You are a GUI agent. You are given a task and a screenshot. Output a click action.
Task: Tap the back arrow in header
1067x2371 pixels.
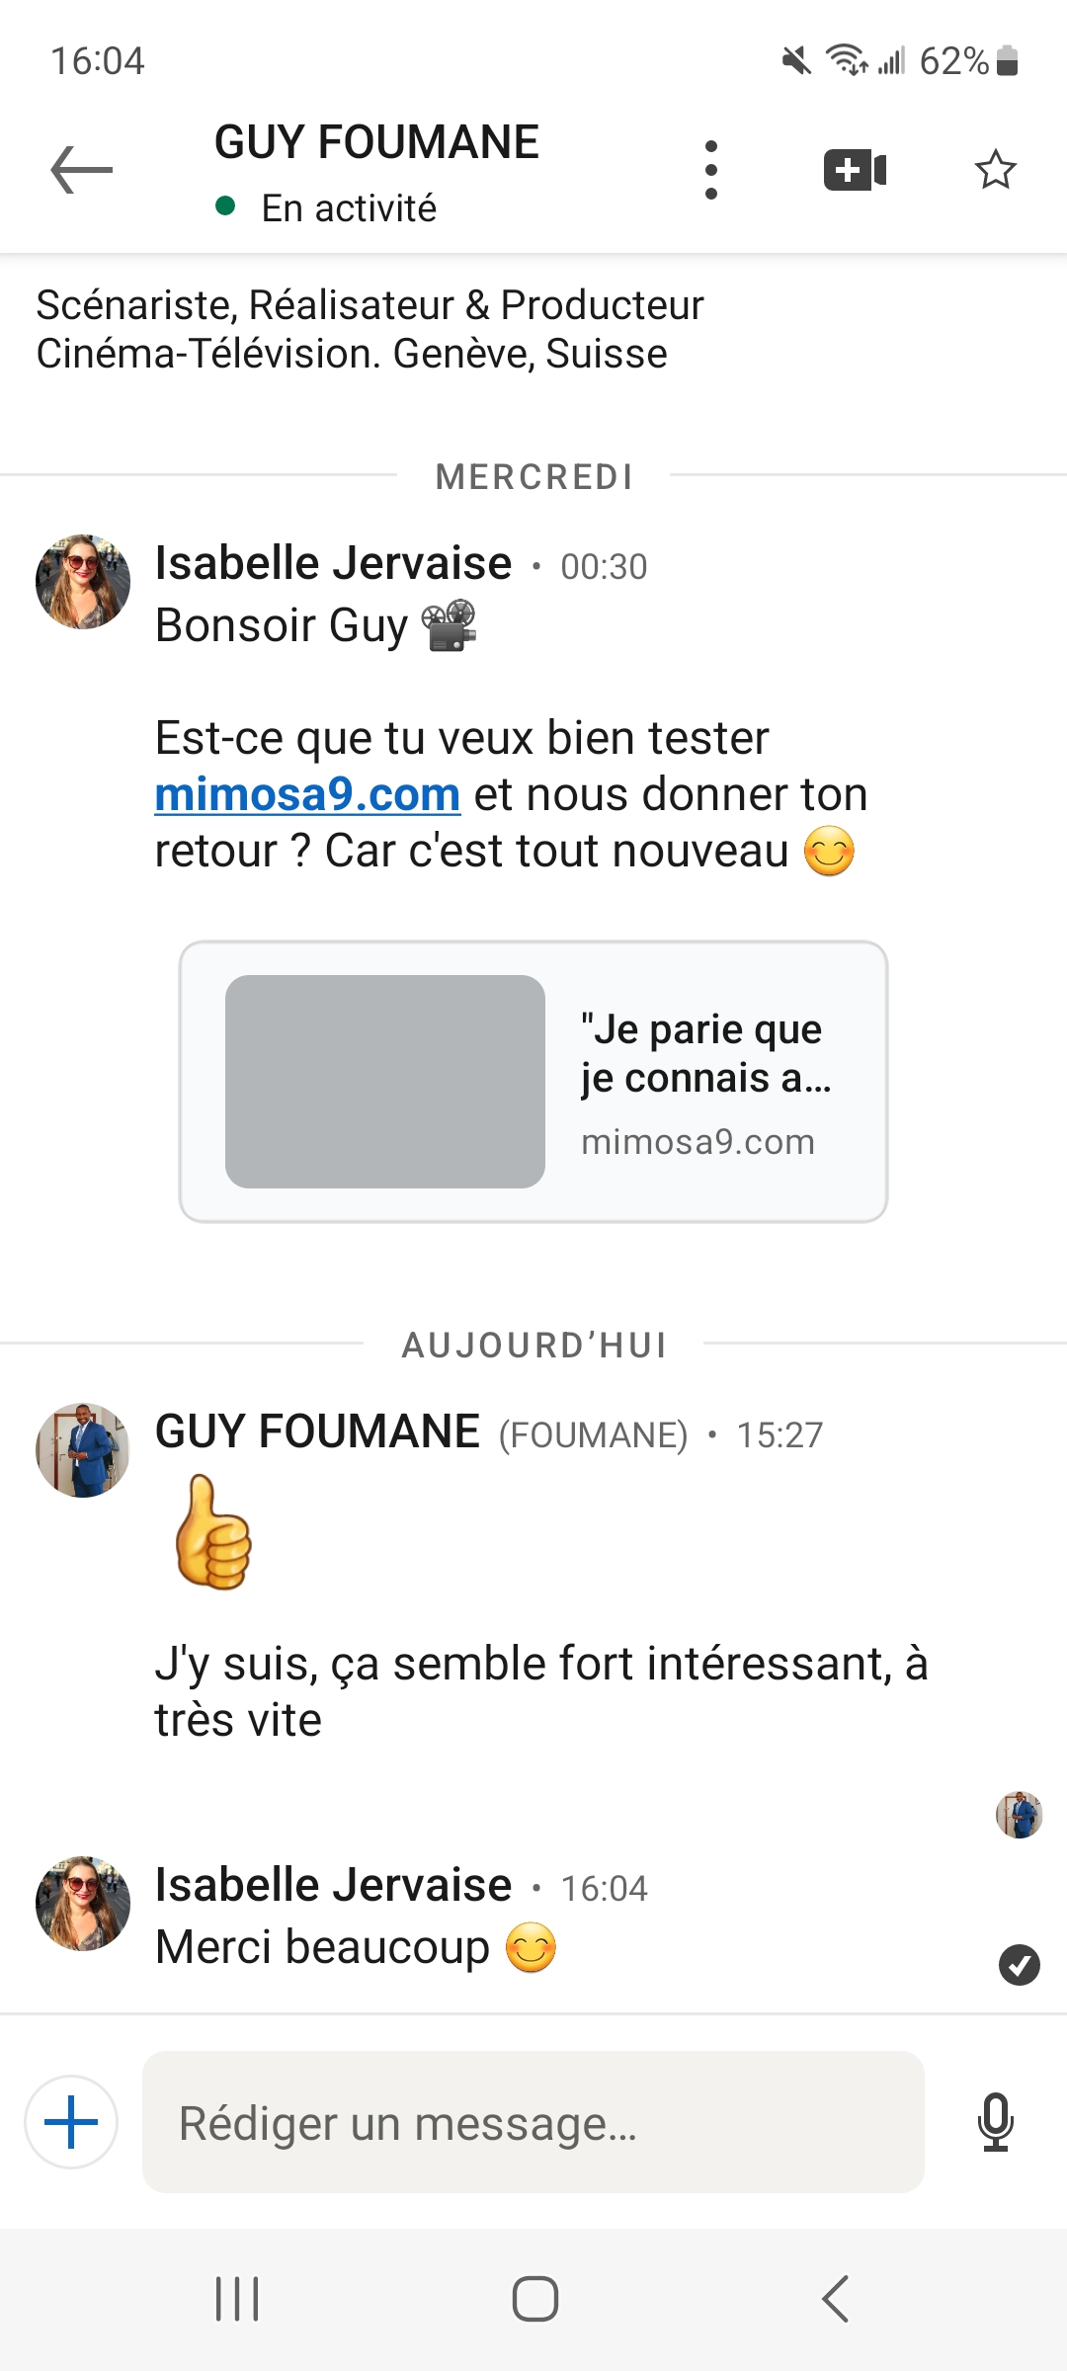(82, 170)
